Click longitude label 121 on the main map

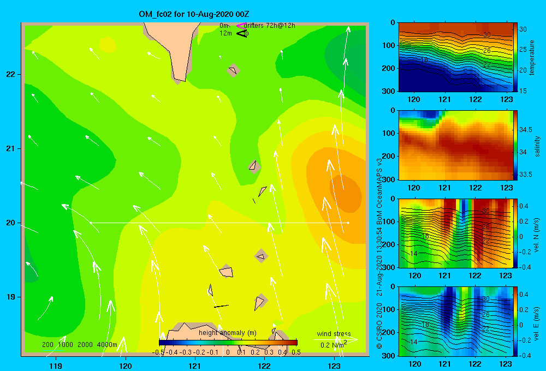pos(195,366)
